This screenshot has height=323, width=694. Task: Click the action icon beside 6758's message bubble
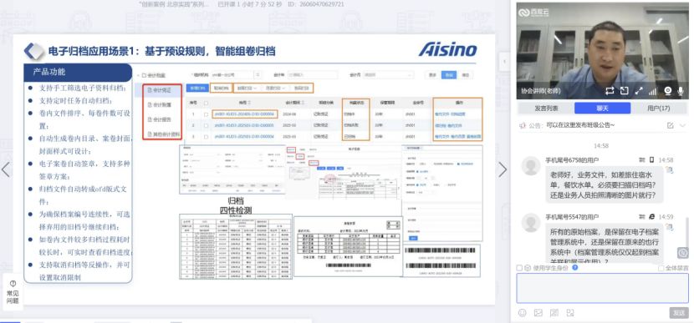(669, 169)
